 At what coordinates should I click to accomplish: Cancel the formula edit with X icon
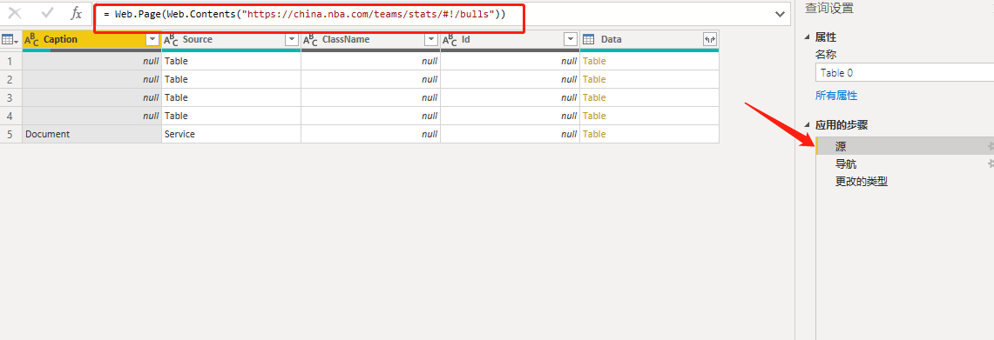point(15,13)
